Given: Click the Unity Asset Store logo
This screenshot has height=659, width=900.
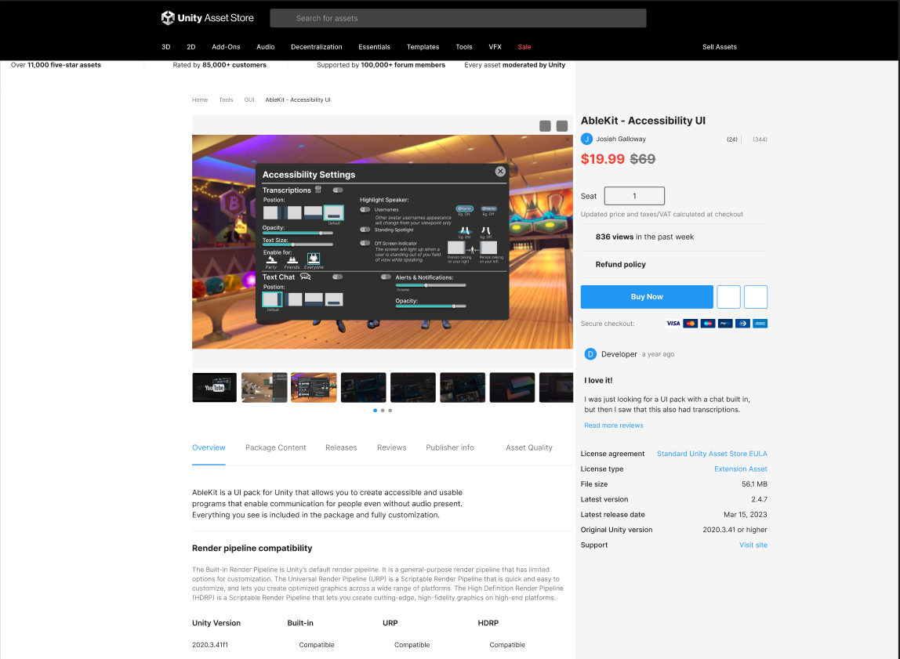Looking at the screenshot, I should point(207,18).
